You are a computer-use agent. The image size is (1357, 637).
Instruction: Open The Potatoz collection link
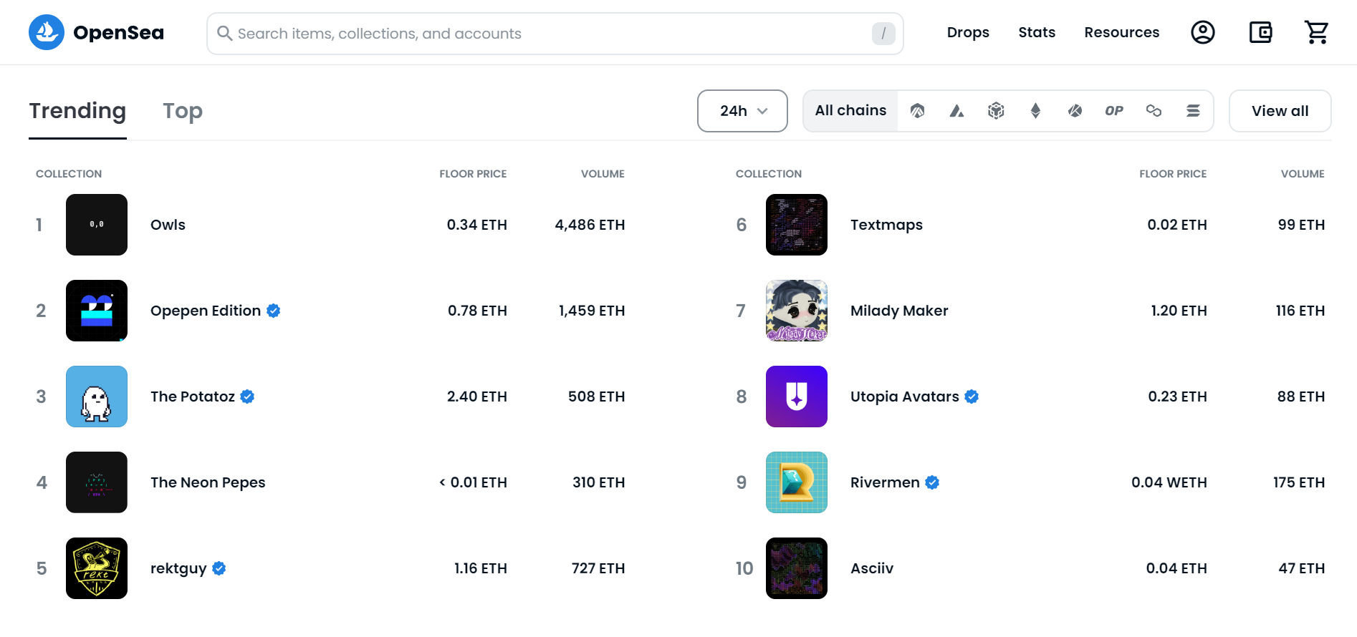(193, 397)
